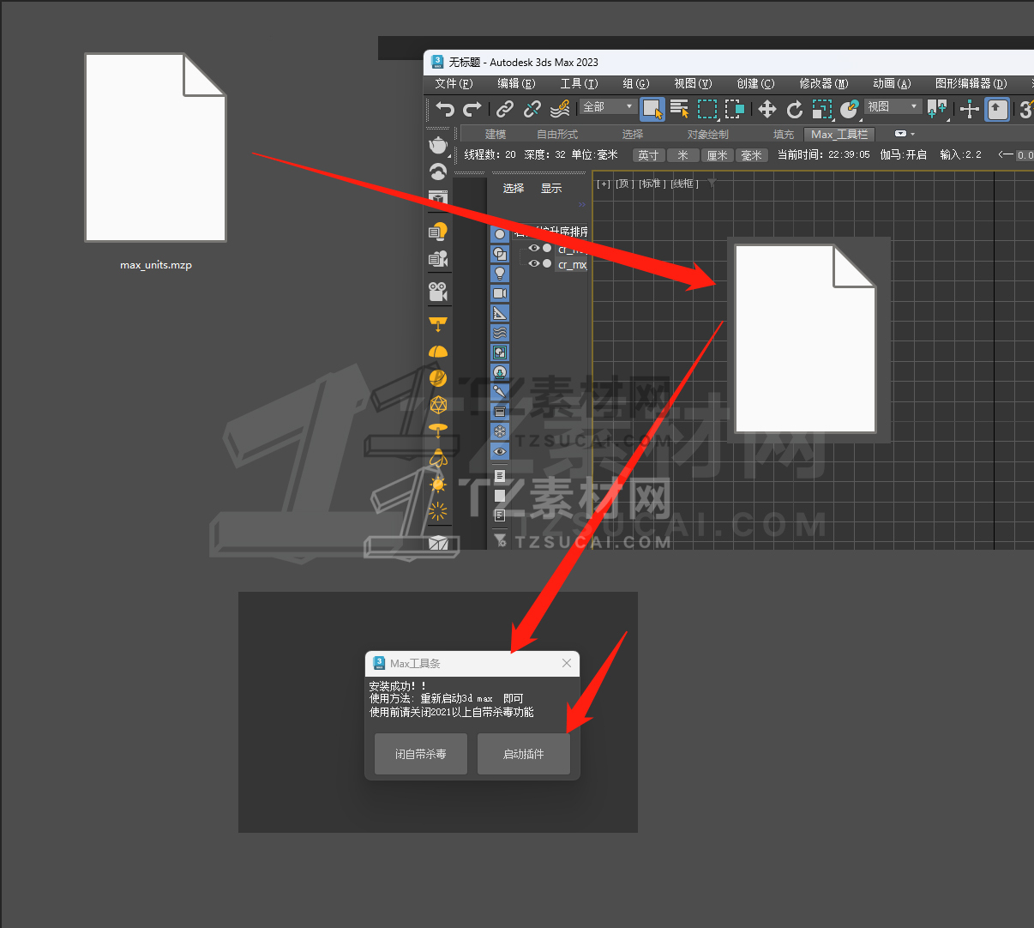
Task: Switch to the 建模 ribbon tab
Action: click(x=496, y=134)
